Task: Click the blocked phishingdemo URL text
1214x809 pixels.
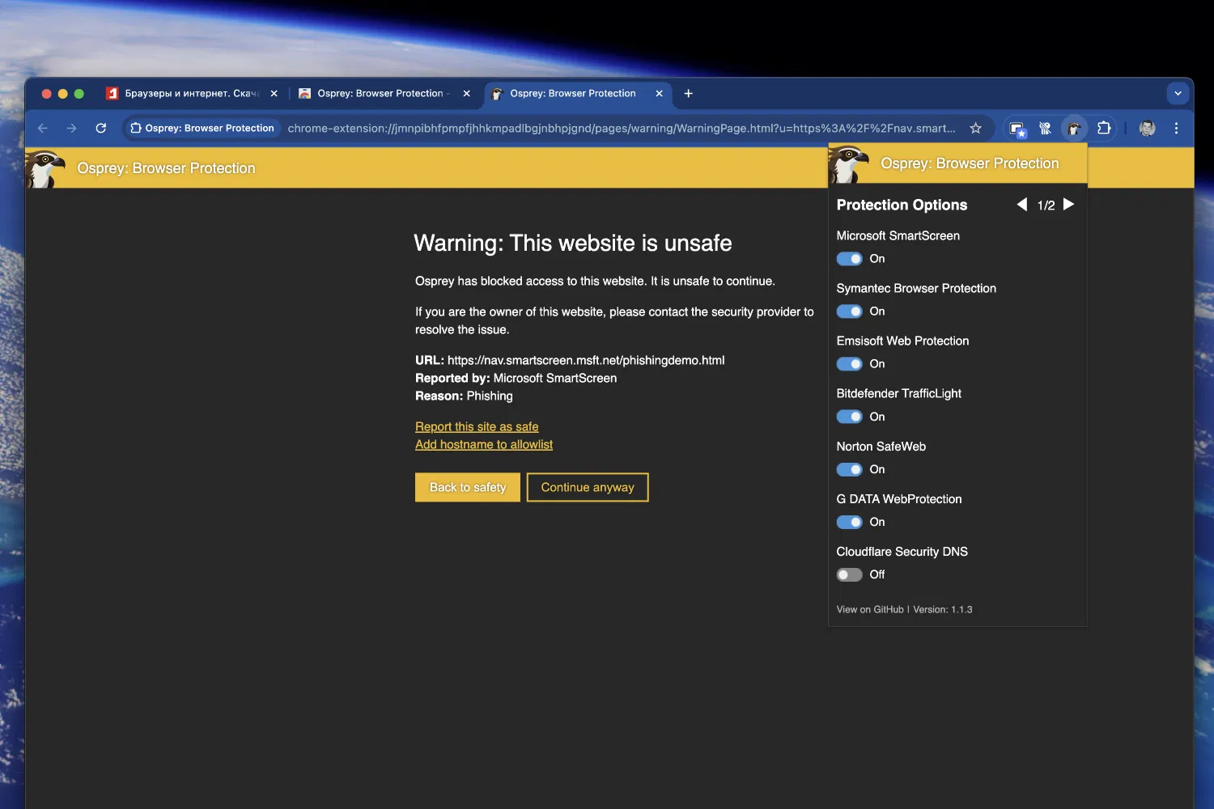Action: [586, 360]
